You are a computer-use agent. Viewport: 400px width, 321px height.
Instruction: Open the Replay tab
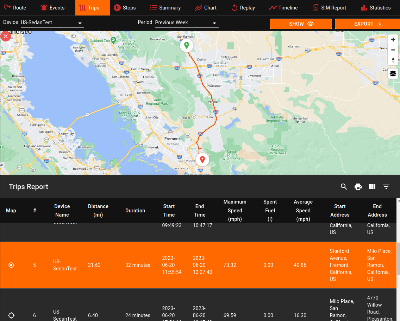(243, 8)
